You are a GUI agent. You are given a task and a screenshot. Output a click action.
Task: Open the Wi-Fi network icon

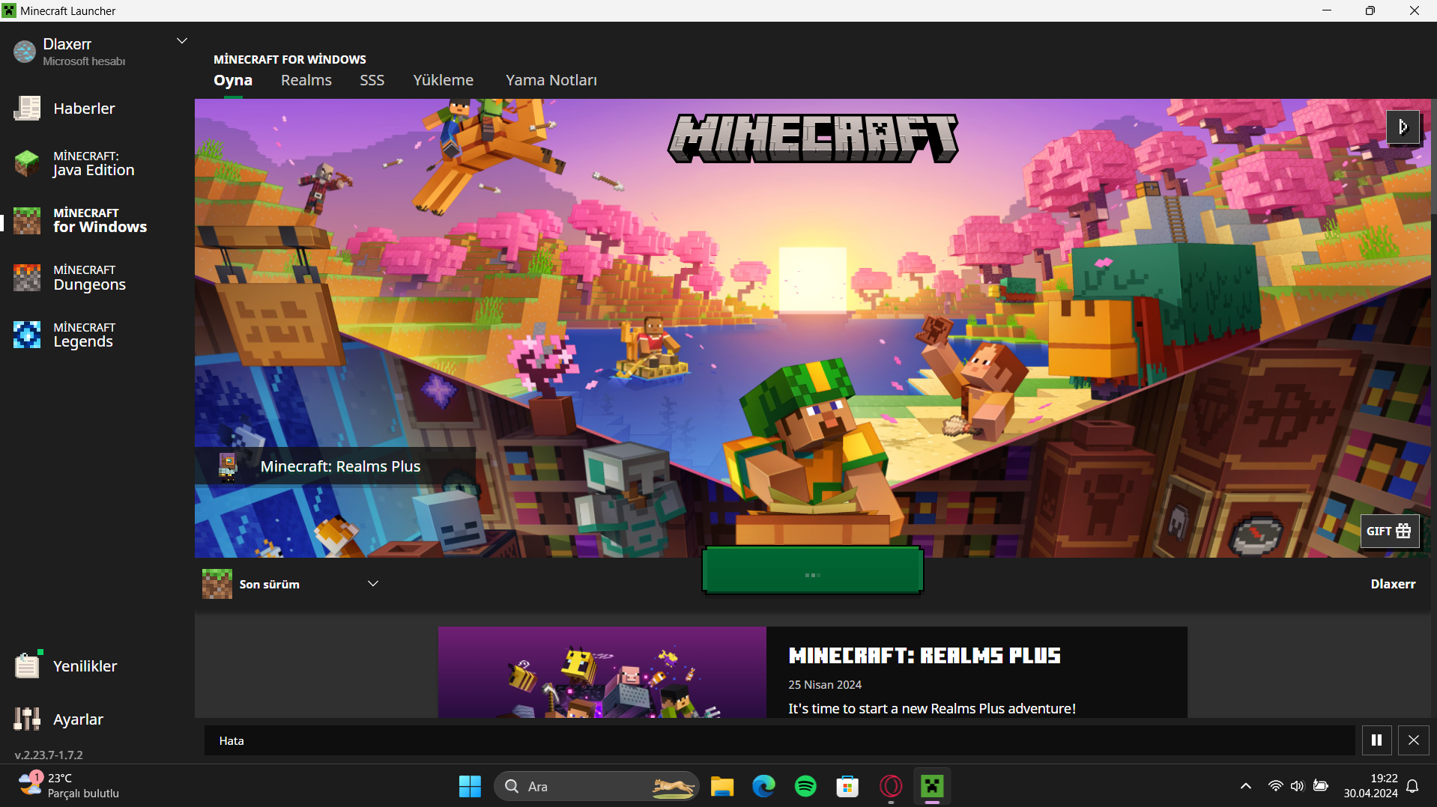pyautogui.click(x=1275, y=786)
